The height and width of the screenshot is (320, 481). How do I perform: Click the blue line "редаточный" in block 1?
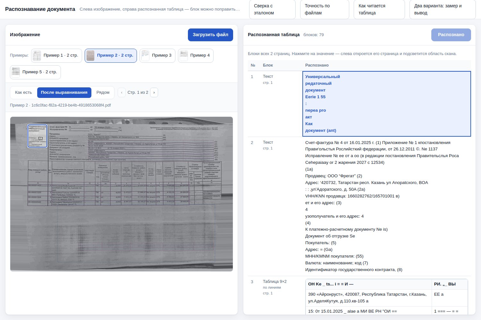click(x=318, y=84)
